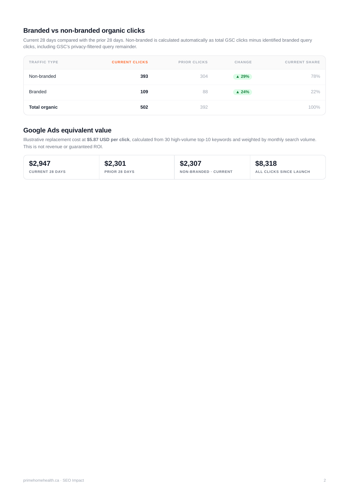
Task: Click the total current clicks value 502
Action: point(144,107)
